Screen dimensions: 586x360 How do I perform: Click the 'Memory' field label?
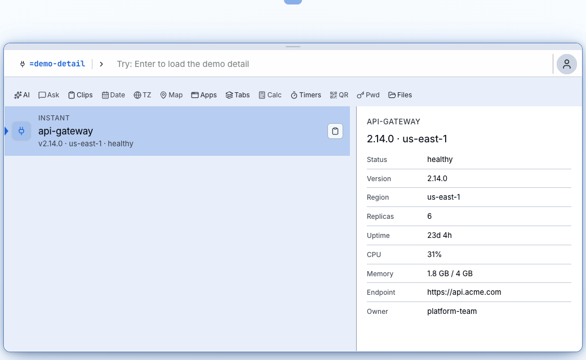[380, 274]
